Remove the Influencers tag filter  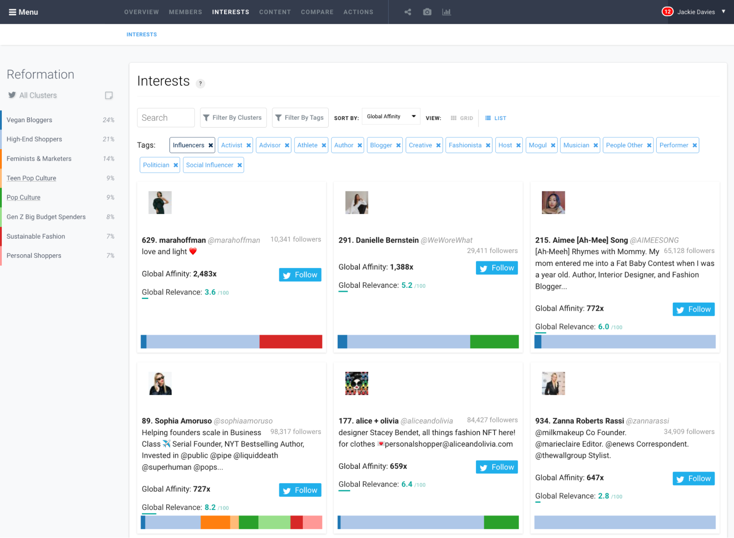[210, 145]
